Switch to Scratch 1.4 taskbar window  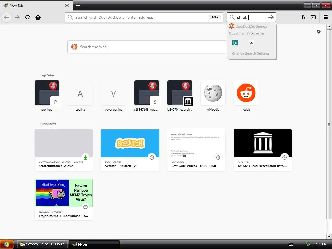pos(42,244)
